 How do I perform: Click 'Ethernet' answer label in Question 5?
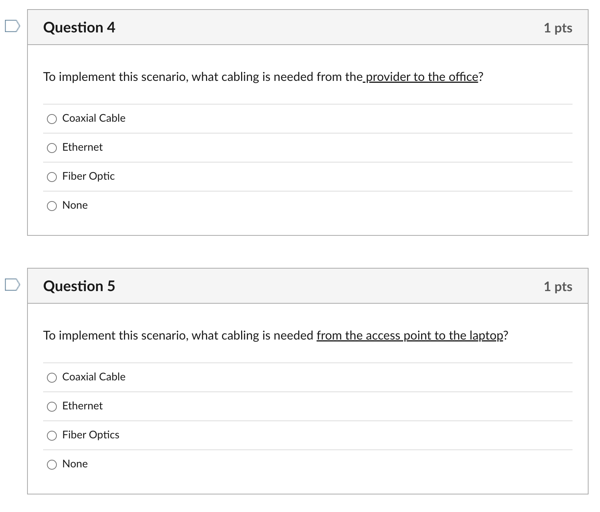click(82, 406)
